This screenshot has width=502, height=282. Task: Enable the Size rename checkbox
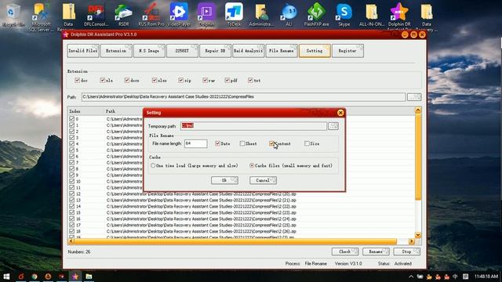click(307, 143)
